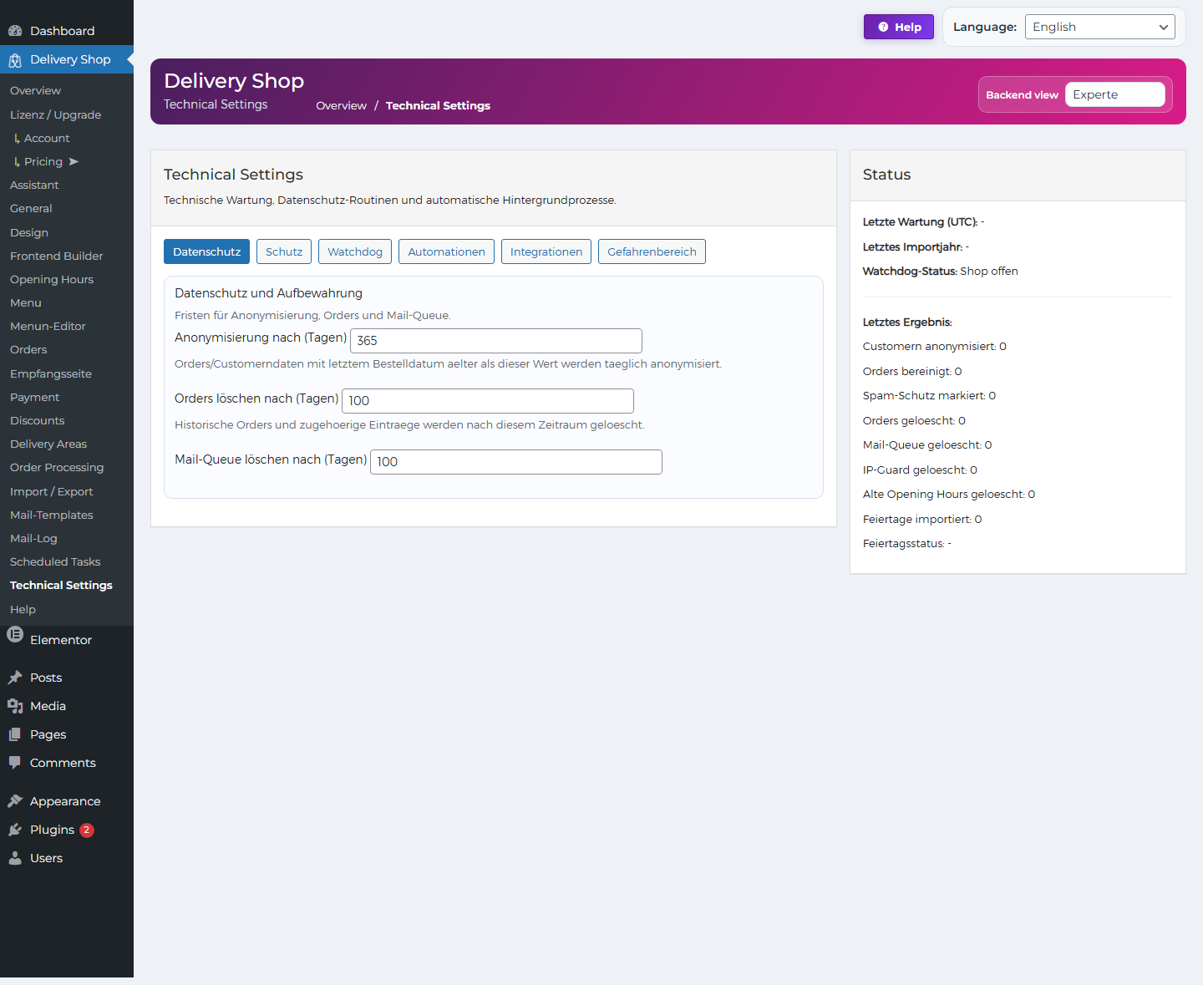The height and width of the screenshot is (985, 1203).
Task: Click the Comments bubble icon
Action: click(15, 763)
